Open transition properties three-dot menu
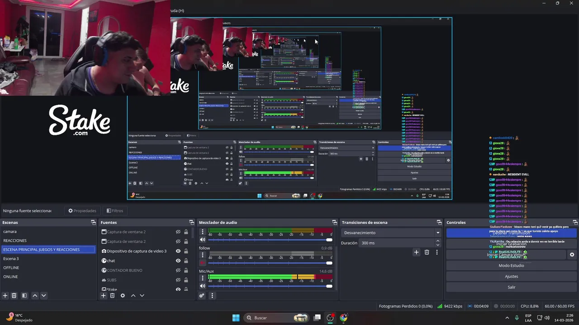 [437, 252]
